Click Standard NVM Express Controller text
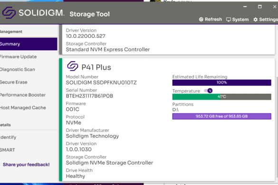 (108, 49)
